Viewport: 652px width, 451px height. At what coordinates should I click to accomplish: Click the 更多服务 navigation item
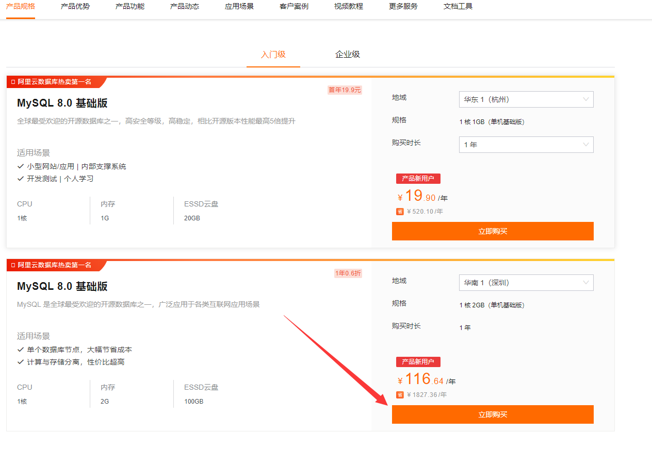tap(403, 7)
